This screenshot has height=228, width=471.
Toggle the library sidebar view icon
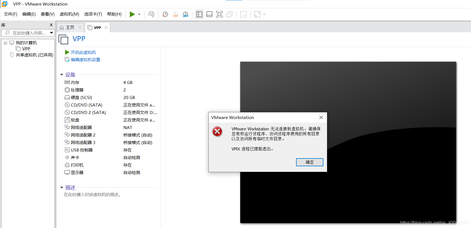pyautogui.click(x=199, y=14)
